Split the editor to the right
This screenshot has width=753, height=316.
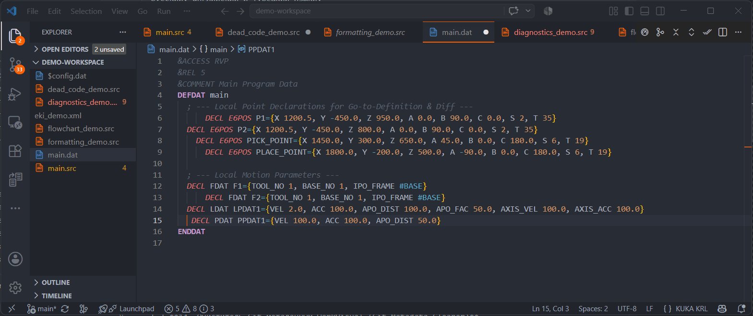coord(723,32)
